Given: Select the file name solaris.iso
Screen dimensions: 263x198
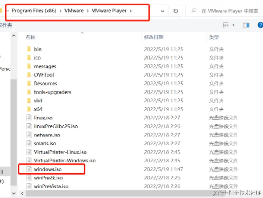Looking at the screenshot, I should [45, 144].
